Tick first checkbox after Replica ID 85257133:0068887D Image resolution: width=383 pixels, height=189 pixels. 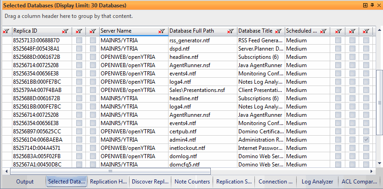[79, 40]
